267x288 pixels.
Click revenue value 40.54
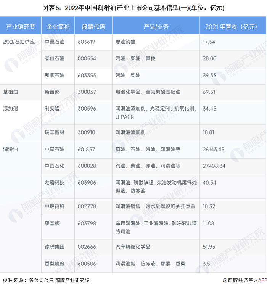(209, 183)
